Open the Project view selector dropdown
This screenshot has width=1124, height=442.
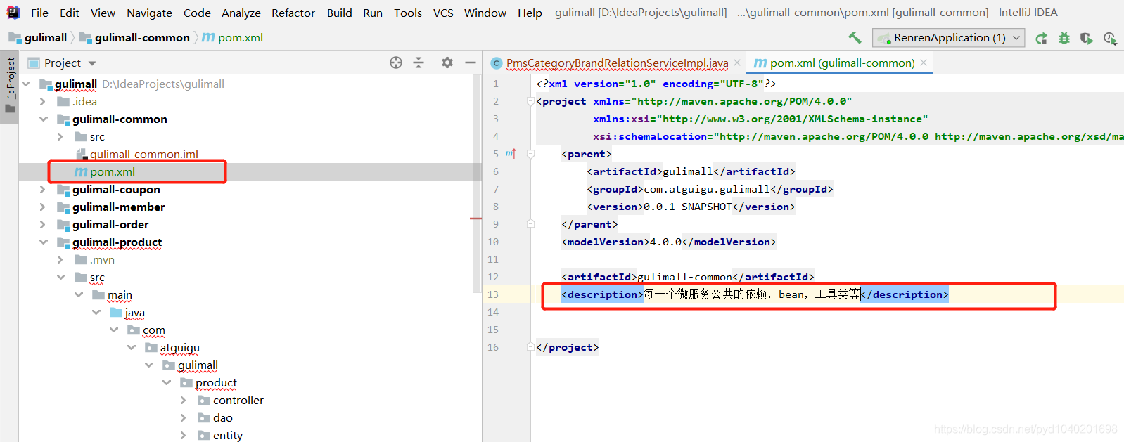click(92, 63)
